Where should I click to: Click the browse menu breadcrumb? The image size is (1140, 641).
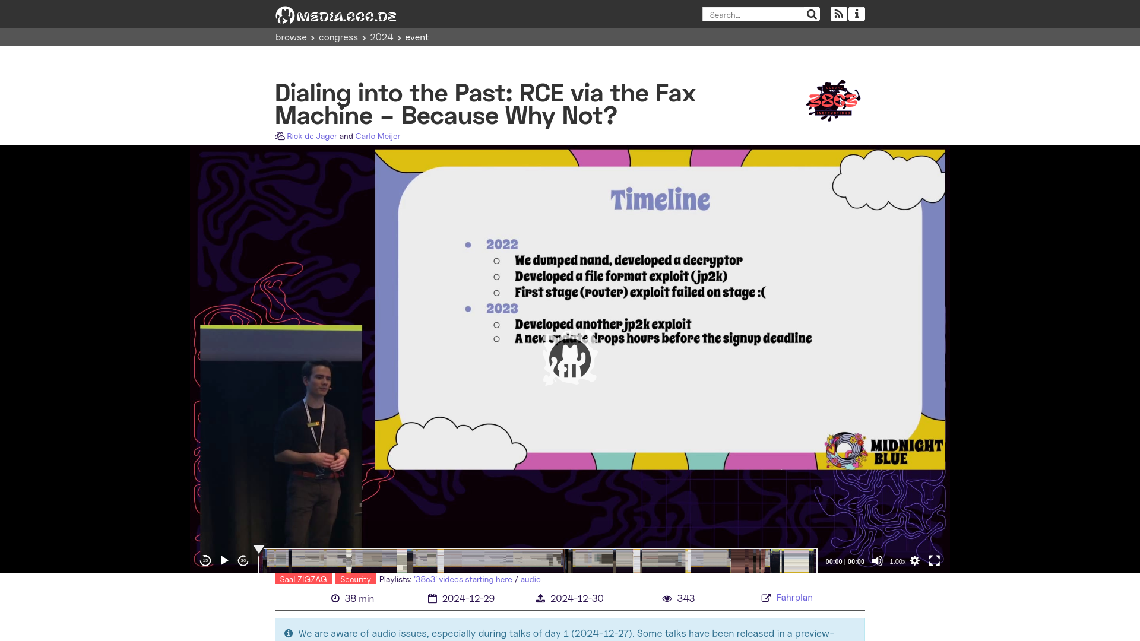(x=290, y=37)
